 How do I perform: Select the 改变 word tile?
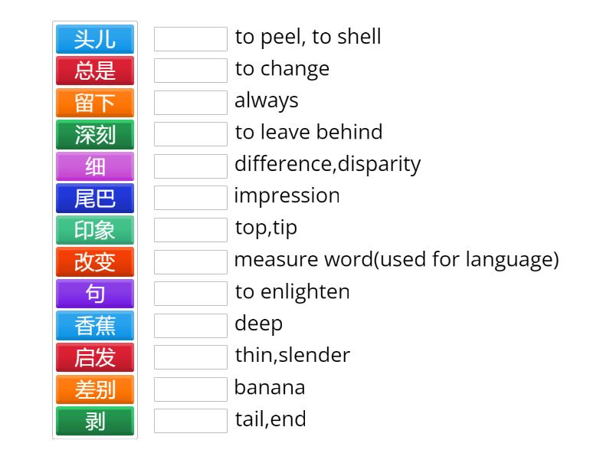pyautogui.click(x=95, y=262)
